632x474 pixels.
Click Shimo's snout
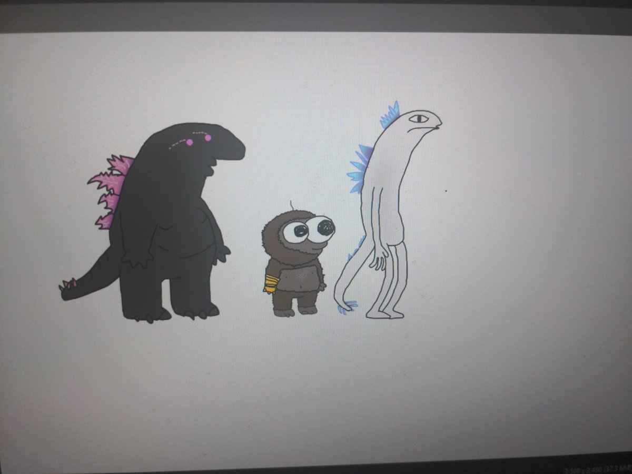pyautogui.click(x=439, y=126)
